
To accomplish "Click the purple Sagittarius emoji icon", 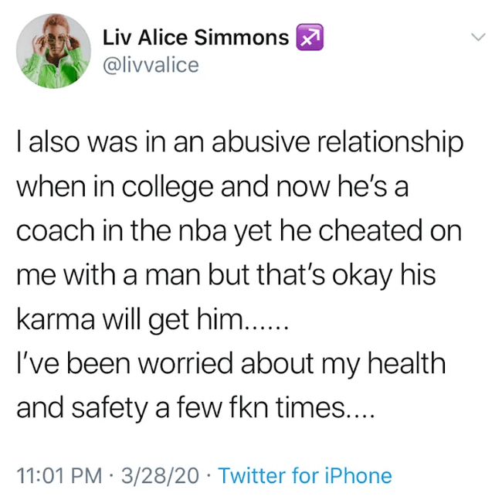I will (x=309, y=38).
